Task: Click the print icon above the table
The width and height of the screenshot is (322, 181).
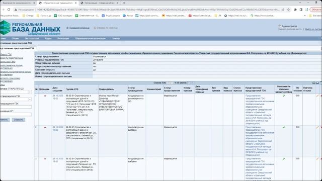Action: (x=314, y=83)
